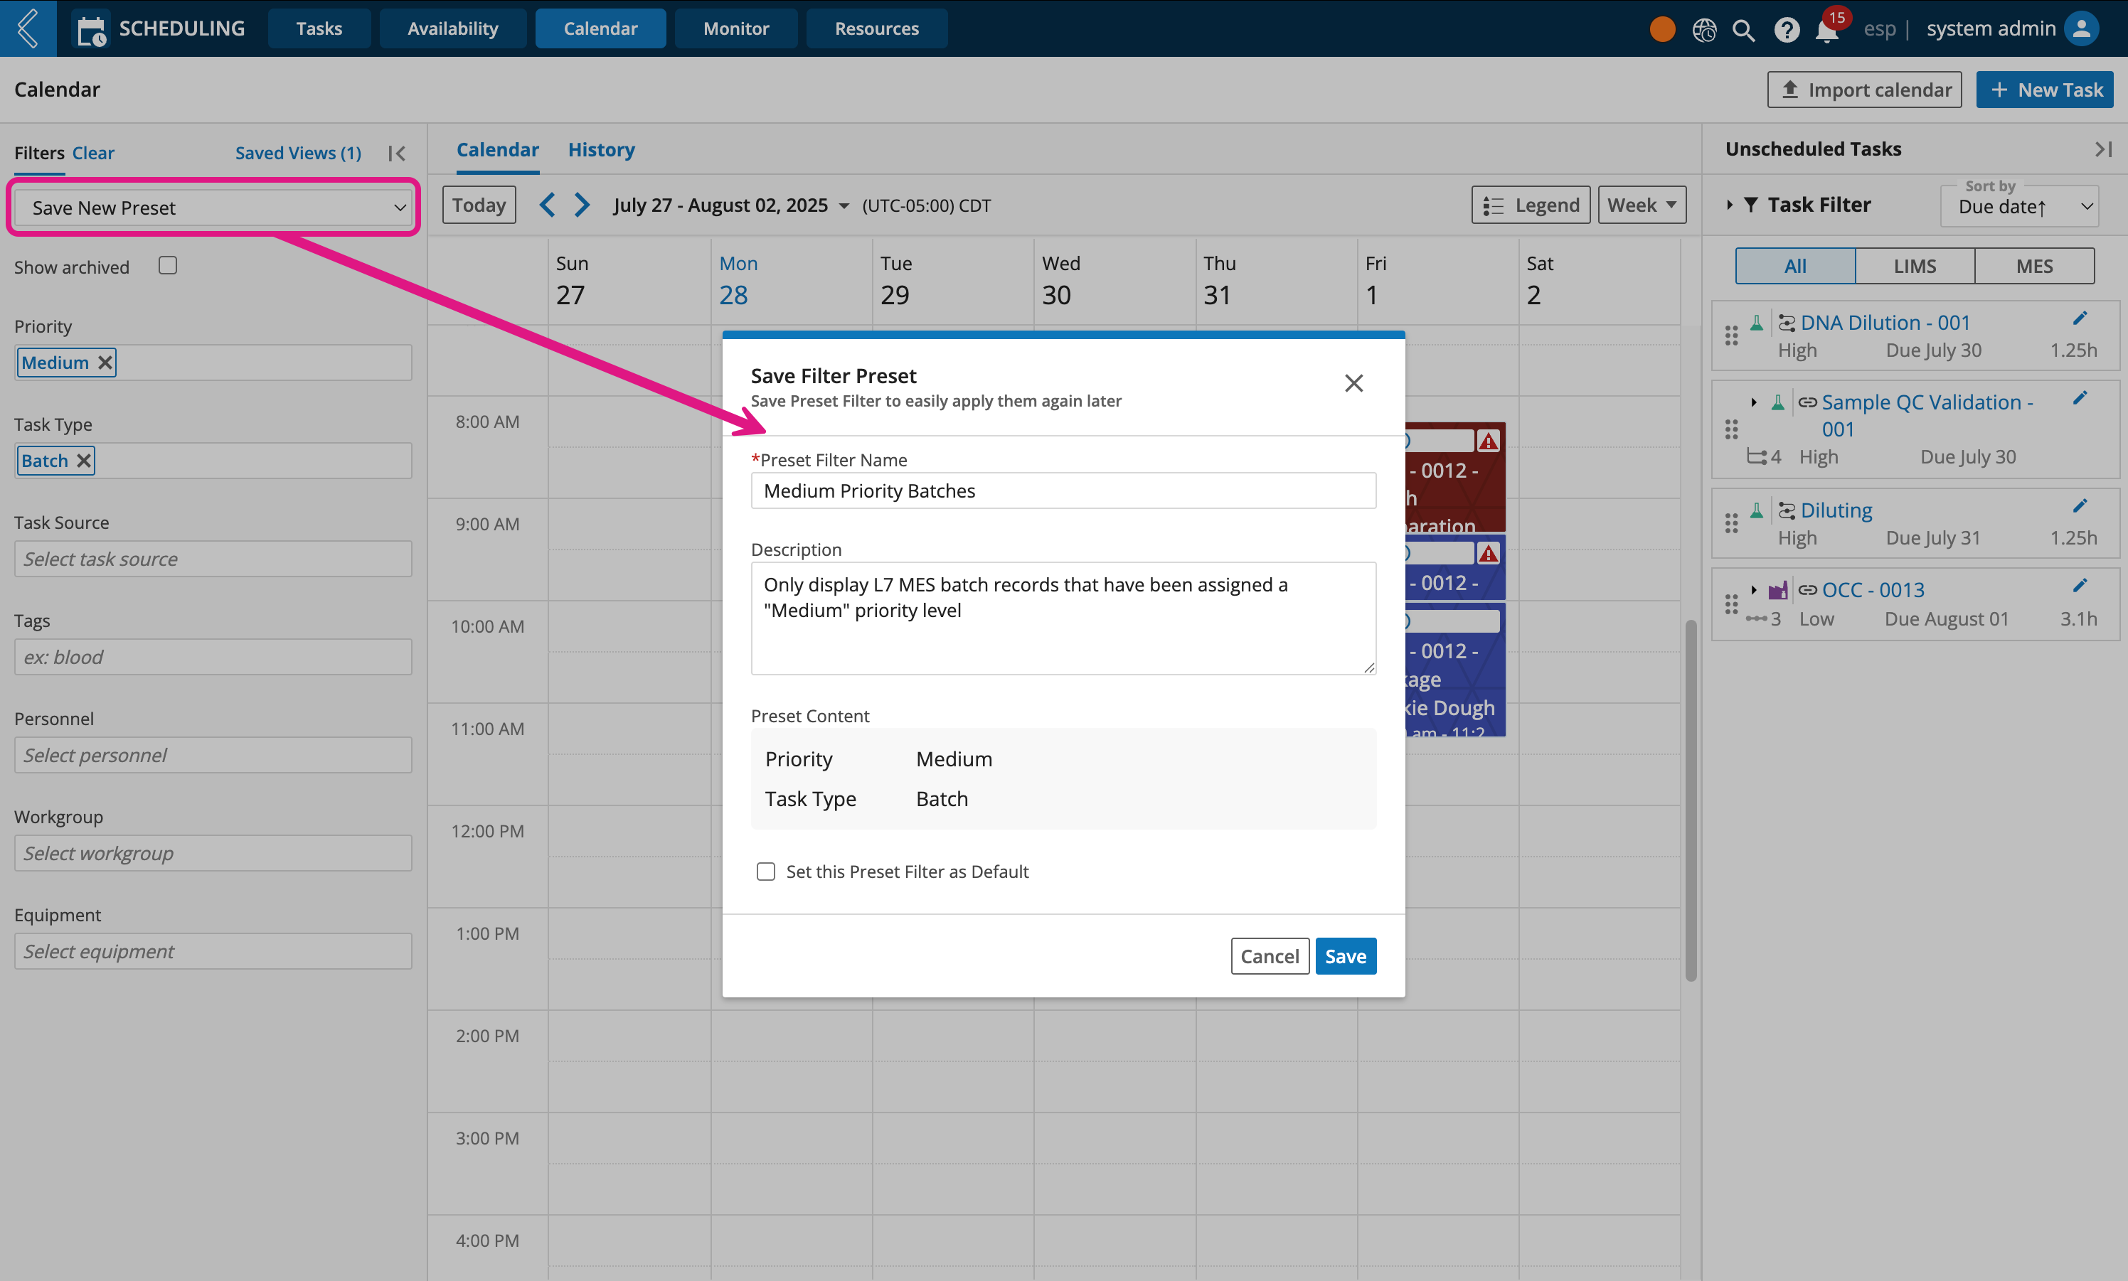Open the History tab
Viewport: 2128px width, 1281px height.
click(x=601, y=149)
